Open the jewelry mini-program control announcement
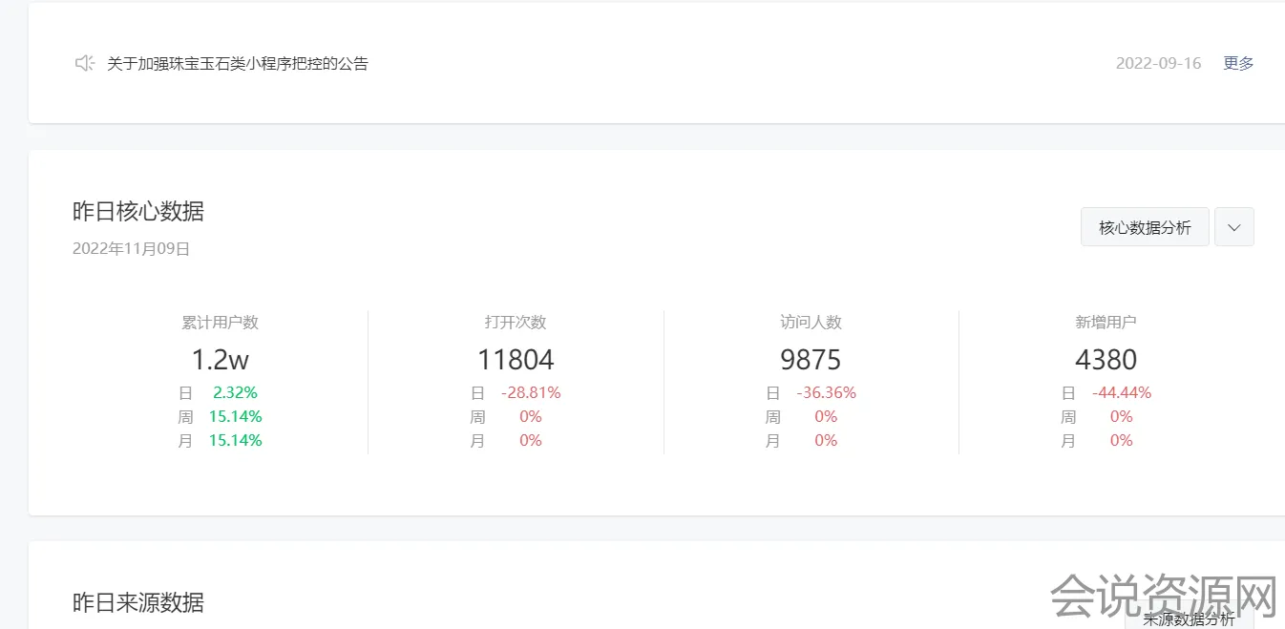Viewport: 1285px width, 629px height. [x=238, y=64]
